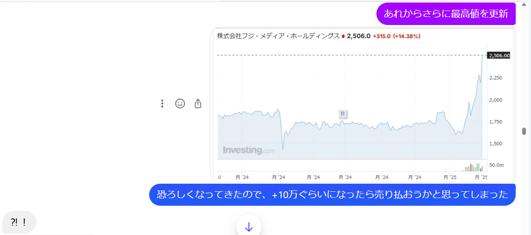
Task: Click the emoji reaction smiley icon
Action: (180, 104)
